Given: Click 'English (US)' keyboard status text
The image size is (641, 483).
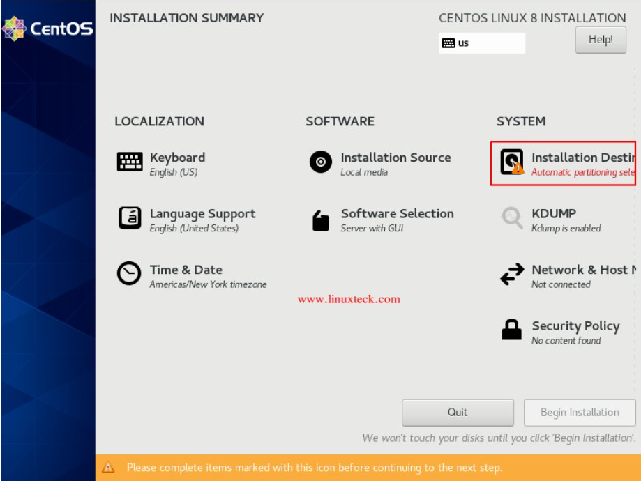Looking at the screenshot, I should 174,172.
